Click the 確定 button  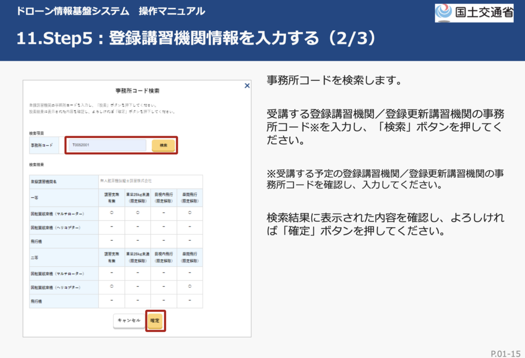tap(155, 320)
